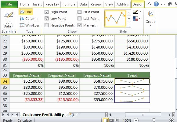This screenshot has width=177, height=122.
Task: Expand the Group dropdown arrow
Action: coord(150,26)
